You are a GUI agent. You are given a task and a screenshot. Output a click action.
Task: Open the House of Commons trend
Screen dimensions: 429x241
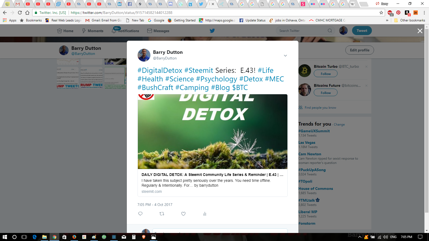click(x=316, y=189)
